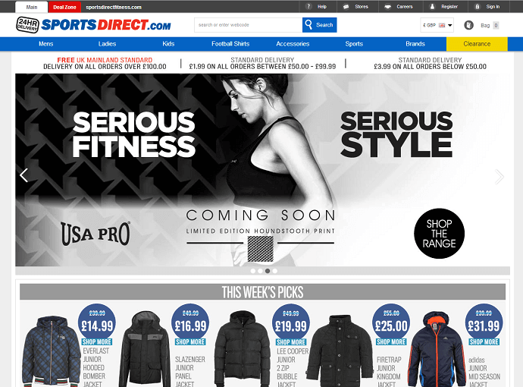Click the Bag link text

click(x=485, y=25)
